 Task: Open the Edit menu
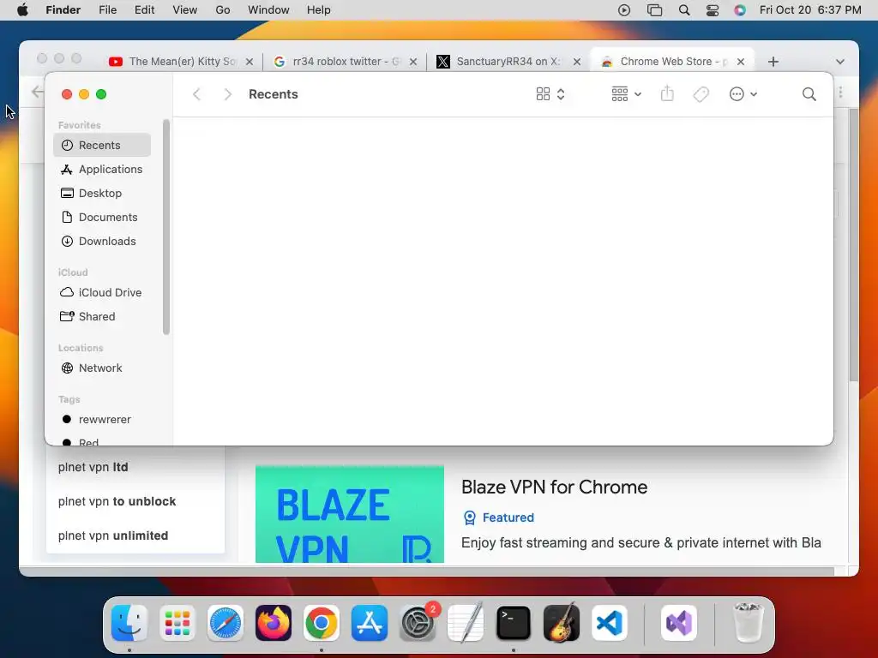pyautogui.click(x=144, y=10)
